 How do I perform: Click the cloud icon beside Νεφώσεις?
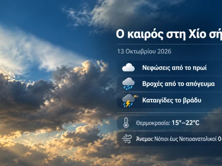(128, 67)
